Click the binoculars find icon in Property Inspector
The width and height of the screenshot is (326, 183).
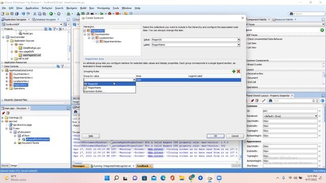(x=270, y=101)
